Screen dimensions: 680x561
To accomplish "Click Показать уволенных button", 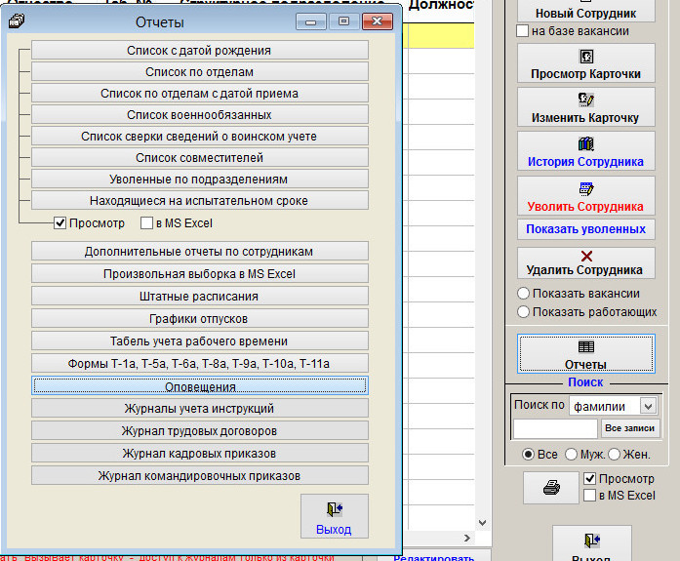I will click(586, 229).
